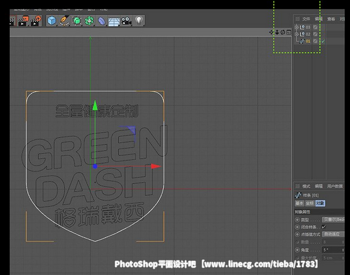
Task: Add a Light bulb object
Action: (139, 21)
